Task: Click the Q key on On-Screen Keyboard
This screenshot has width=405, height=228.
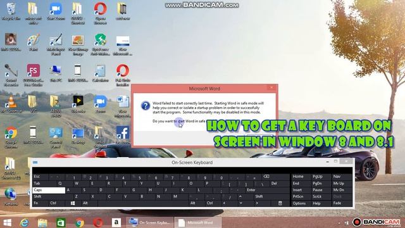Action: coord(65,183)
